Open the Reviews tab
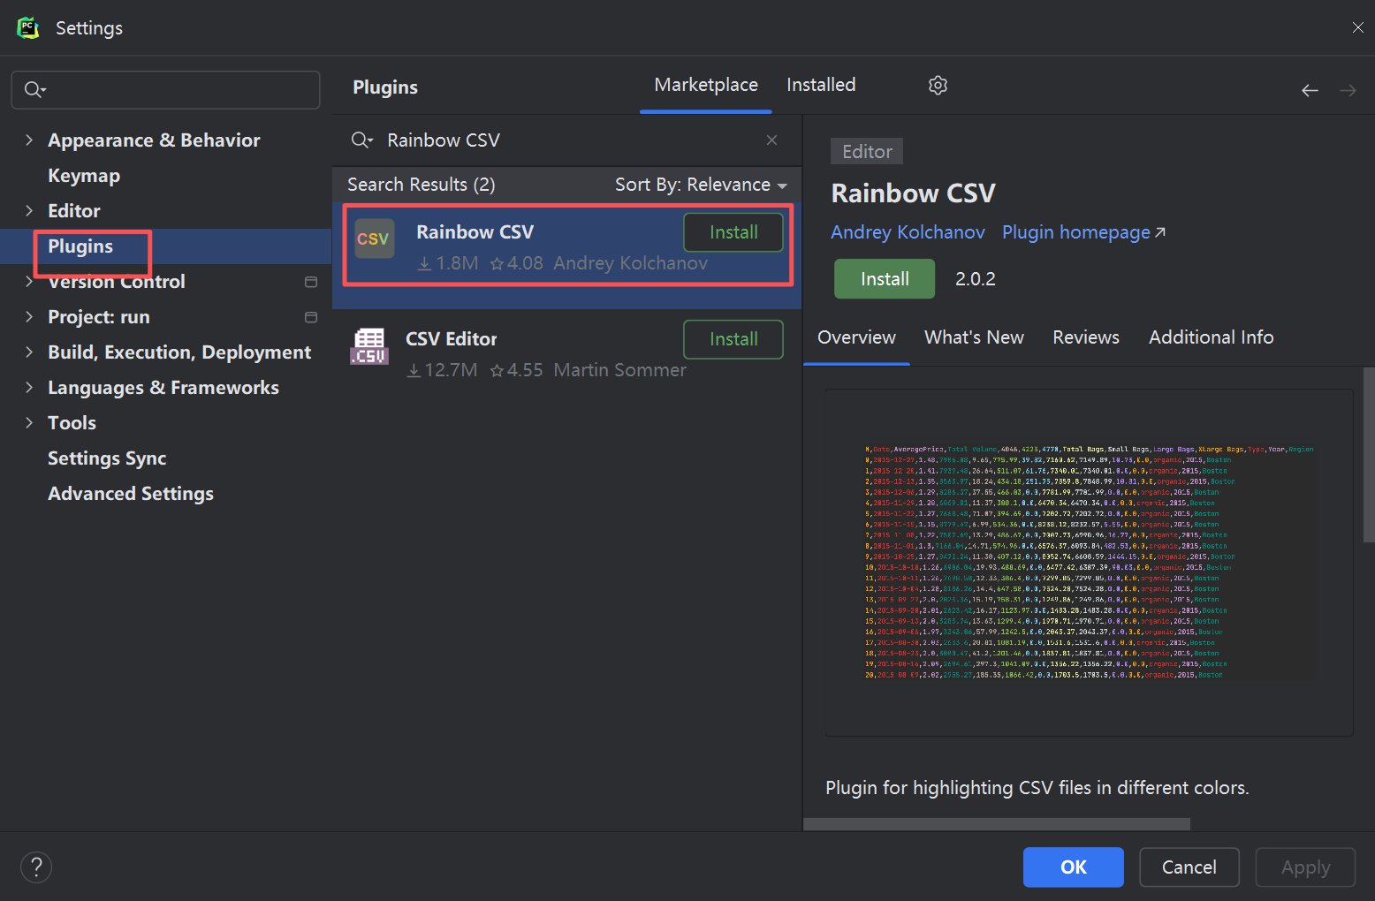This screenshot has height=901, width=1375. point(1085,337)
